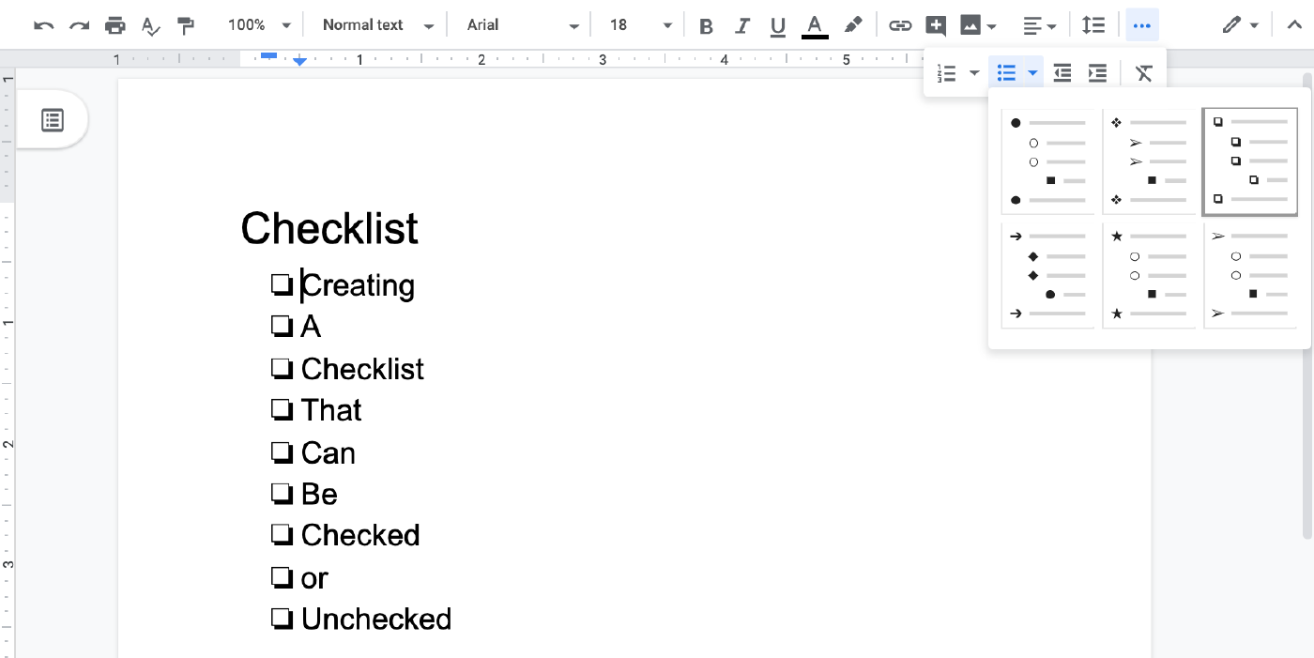Select the star bullet list style
This screenshot has width=1314, height=658.
[1150, 274]
